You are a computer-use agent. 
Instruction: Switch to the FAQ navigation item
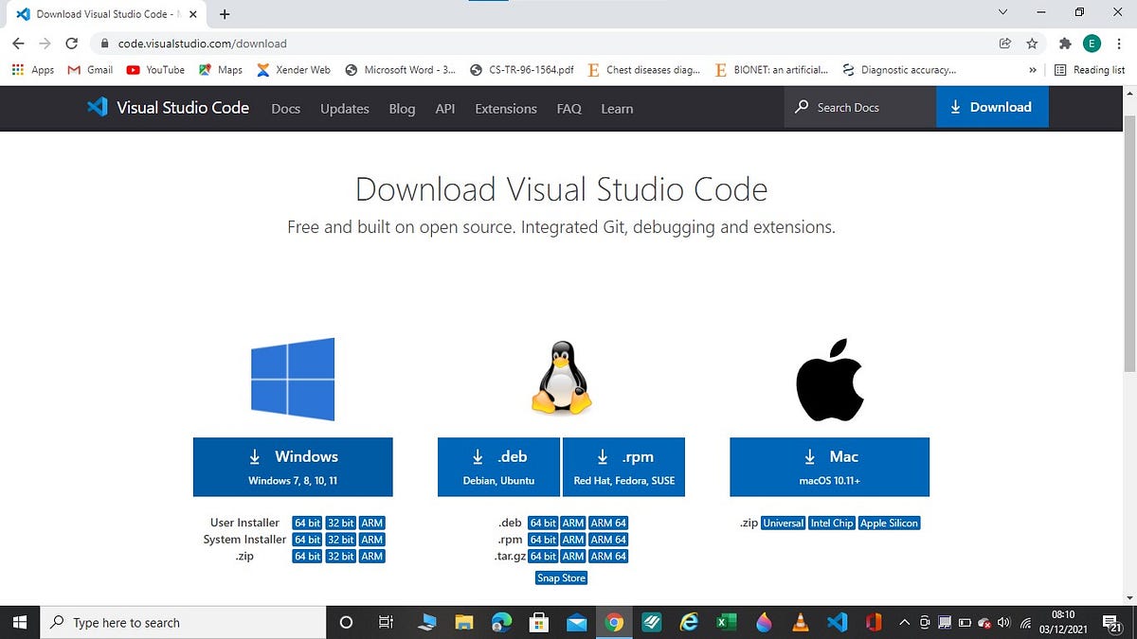click(x=568, y=108)
